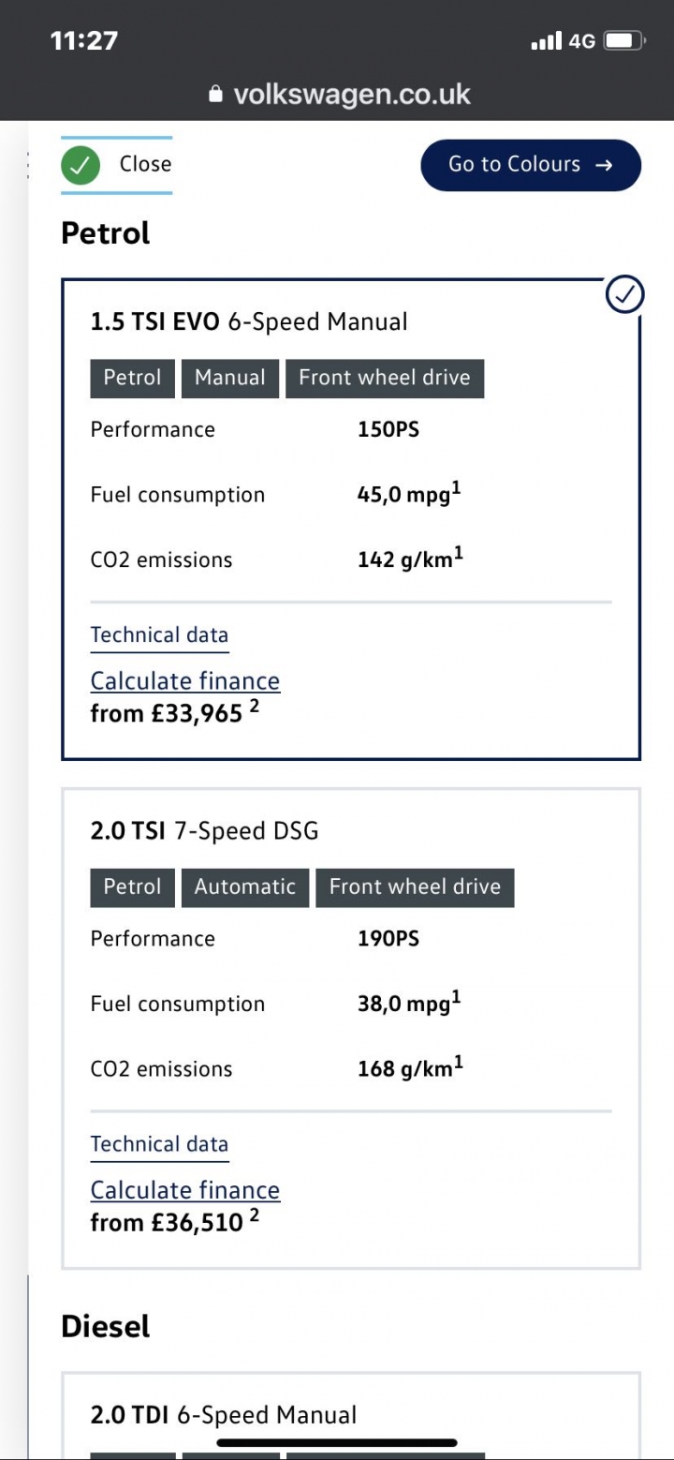Select the 1.5 TSI EVO 6-Speed Manual card
Viewport: 674px width, 1460px height.
(x=351, y=519)
